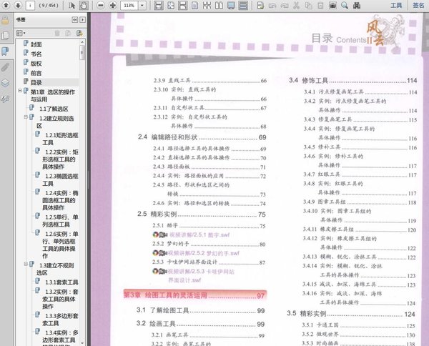This screenshot has height=346, width=429.
Task: Click the bookmarks panel scrollbar thumb
Action: [82, 52]
